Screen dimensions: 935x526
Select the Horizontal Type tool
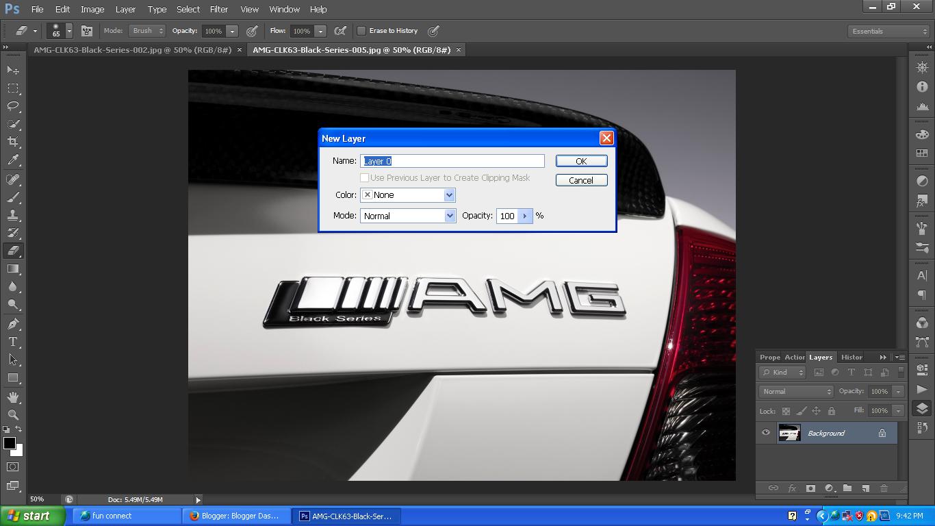click(13, 342)
